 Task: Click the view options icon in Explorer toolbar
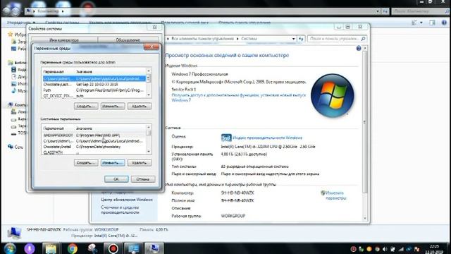pyautogui.click(x=414, y=23)
